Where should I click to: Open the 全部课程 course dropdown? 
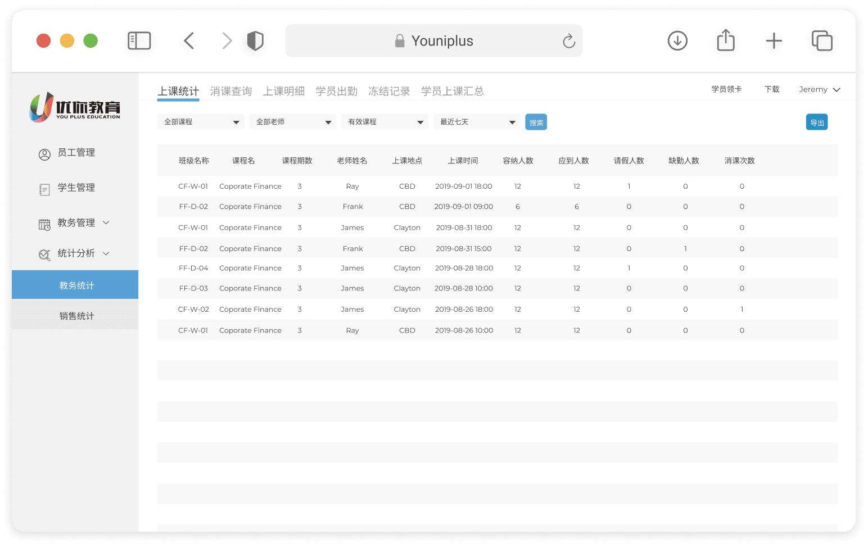[x=201, y=122]
